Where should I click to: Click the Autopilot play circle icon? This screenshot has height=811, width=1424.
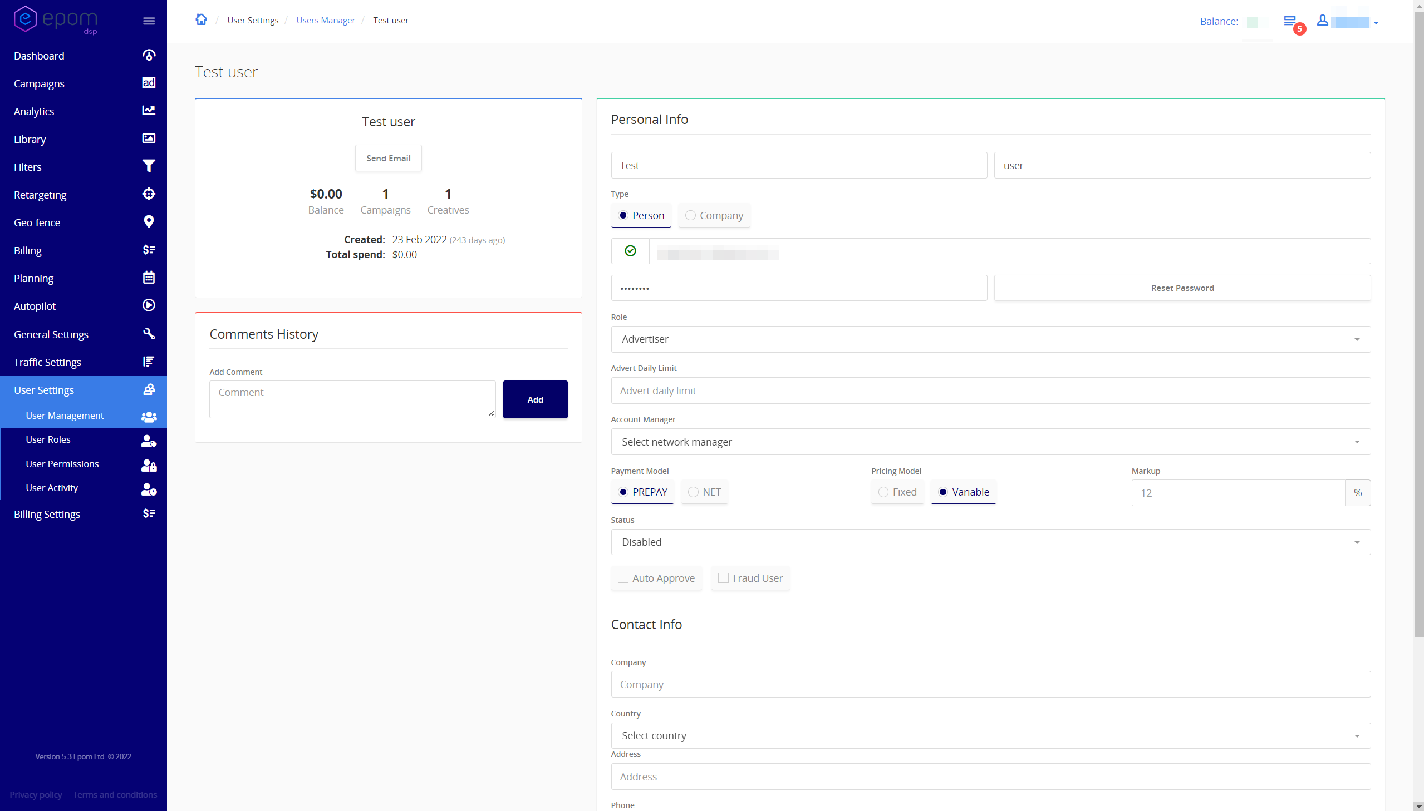[149, 305]
